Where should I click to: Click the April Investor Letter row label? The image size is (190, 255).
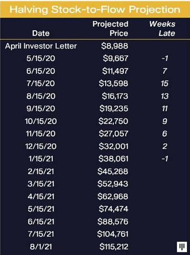tap(41, 46)
